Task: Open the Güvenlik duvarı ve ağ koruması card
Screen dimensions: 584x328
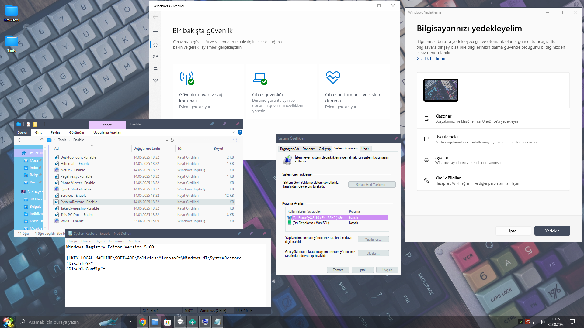Action: point(208,91)
